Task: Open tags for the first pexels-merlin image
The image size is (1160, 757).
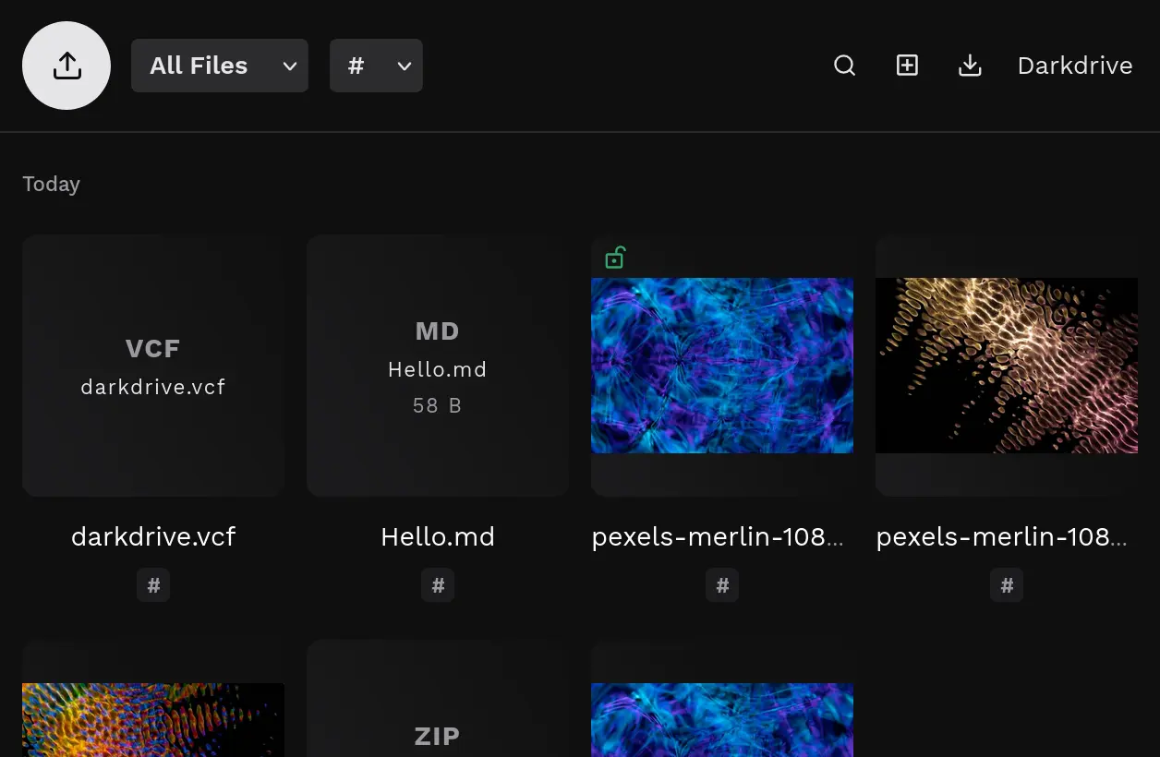Action: [x=721, y=584]
